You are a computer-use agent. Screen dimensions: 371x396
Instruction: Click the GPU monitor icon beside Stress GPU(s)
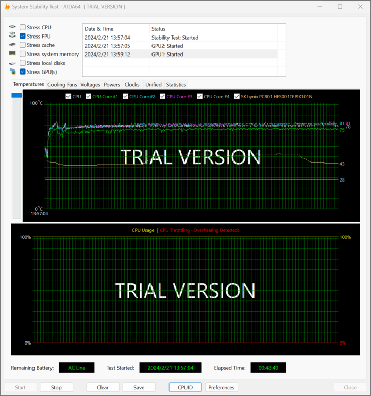12,71
